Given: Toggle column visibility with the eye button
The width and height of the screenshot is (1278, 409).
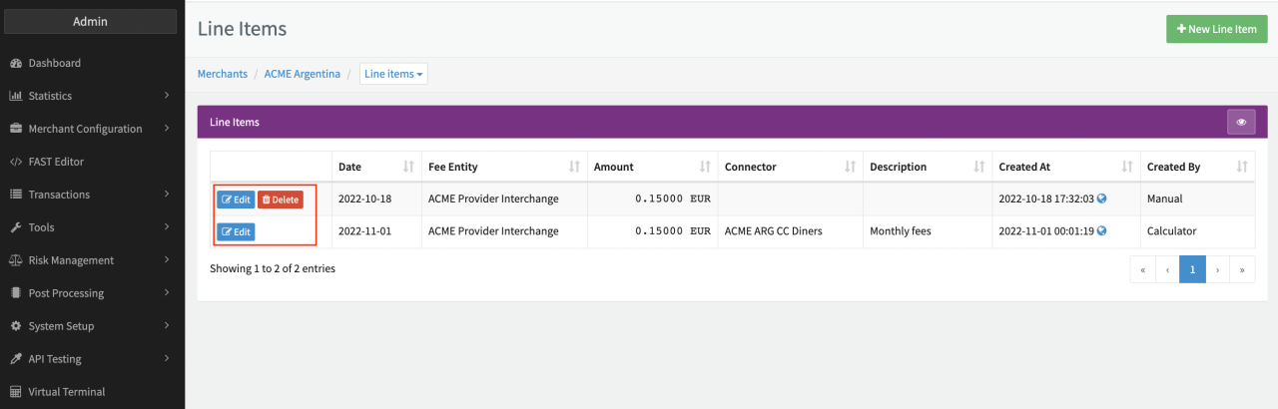Looking at the screenshot, I should tap(1241, 122).
